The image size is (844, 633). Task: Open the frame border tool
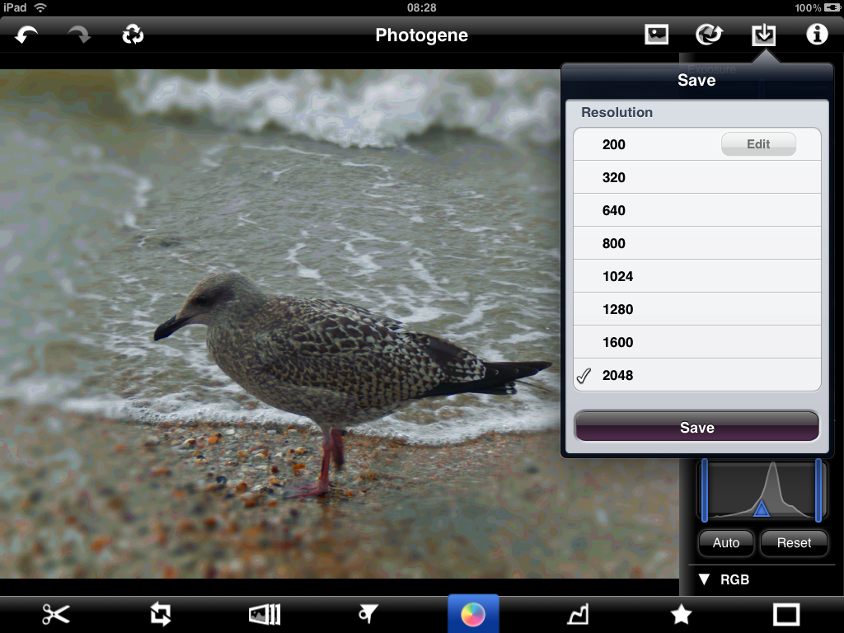click(786, 614)
